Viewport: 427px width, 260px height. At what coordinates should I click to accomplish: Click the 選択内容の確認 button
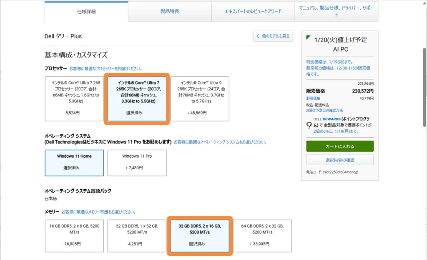click(x=339, y=160)
